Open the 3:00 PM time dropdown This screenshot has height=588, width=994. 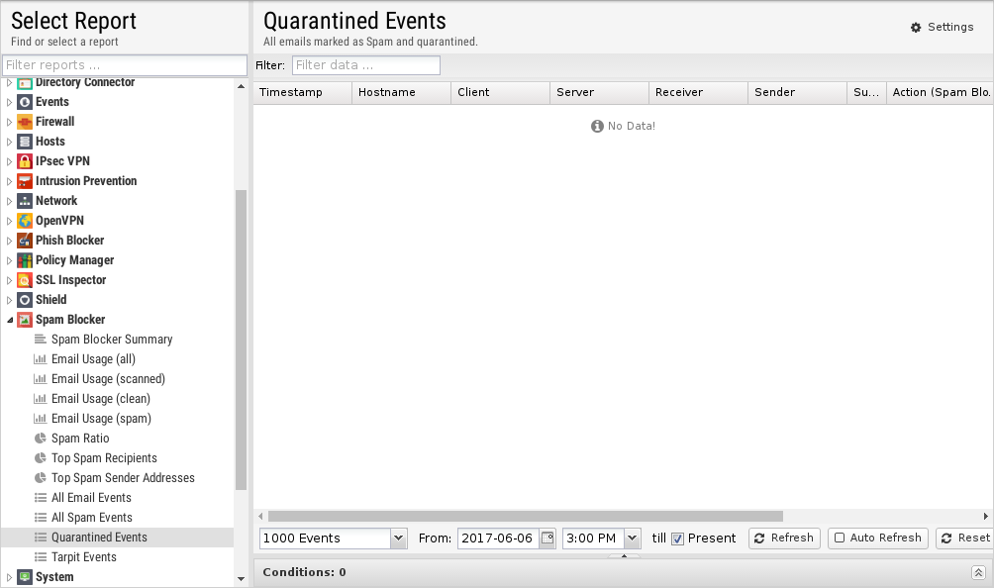(x=632, y=539)
